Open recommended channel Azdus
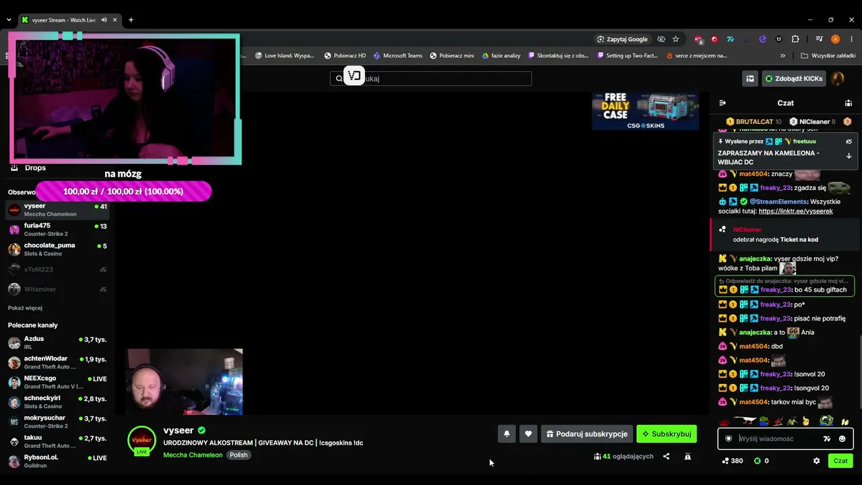 (57, 343)
